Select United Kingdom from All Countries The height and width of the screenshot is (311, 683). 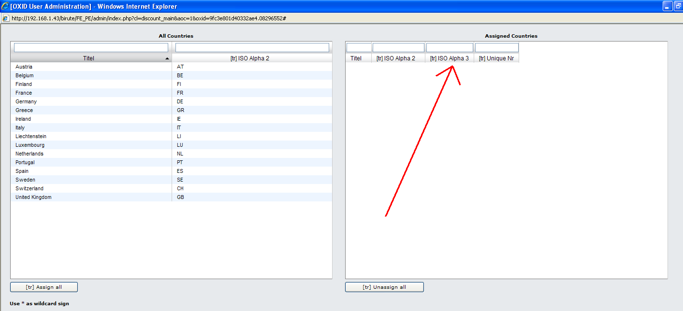point(33,197)
